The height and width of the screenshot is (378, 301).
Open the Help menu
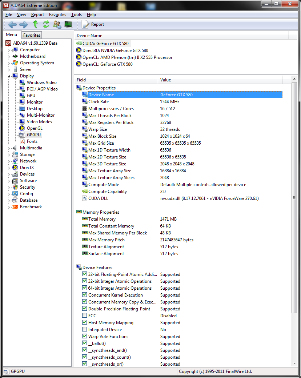coord(91,15)
